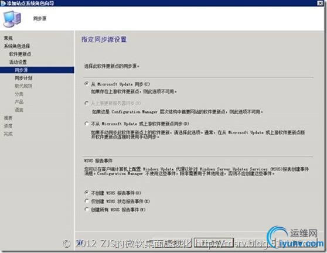Select 创建所有 WSUS 报告事件 radio button
Image resolution: width=327 pixels, height=253 pixels.
[87, 210]
